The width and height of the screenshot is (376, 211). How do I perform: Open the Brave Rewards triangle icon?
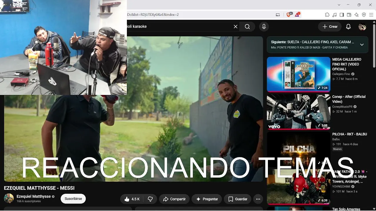[297, 15]
